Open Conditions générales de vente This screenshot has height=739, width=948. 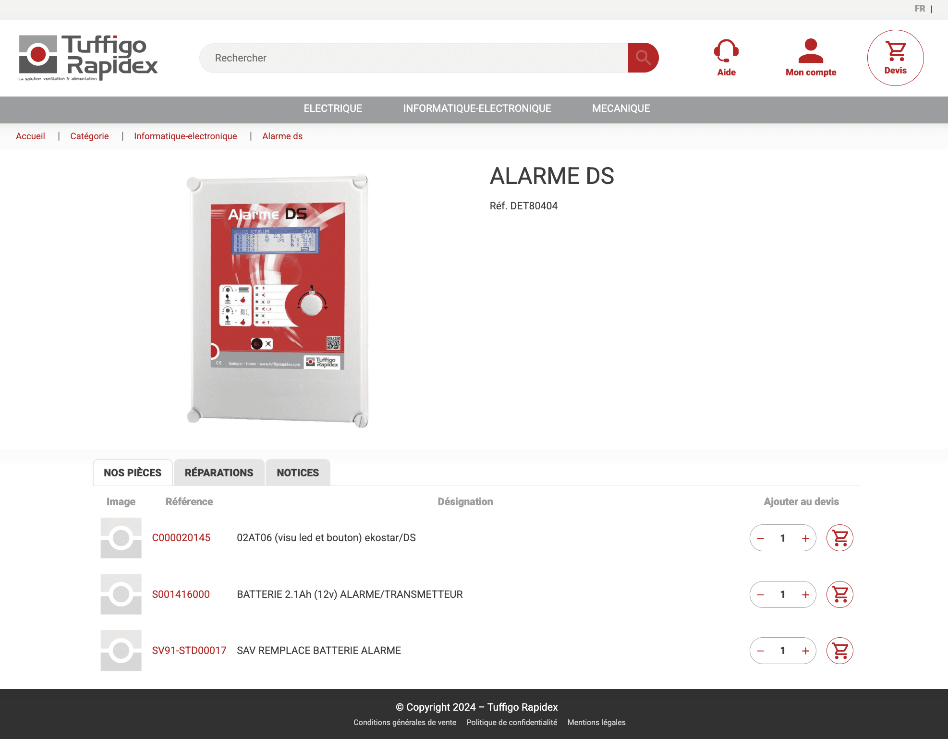pyautogui.click(x=405, y=722)
